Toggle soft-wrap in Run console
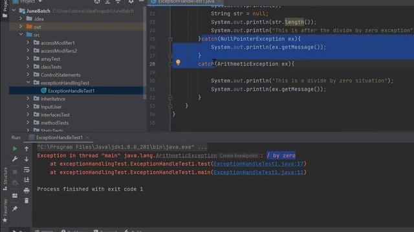414x232 pixels. coord(27,169)
